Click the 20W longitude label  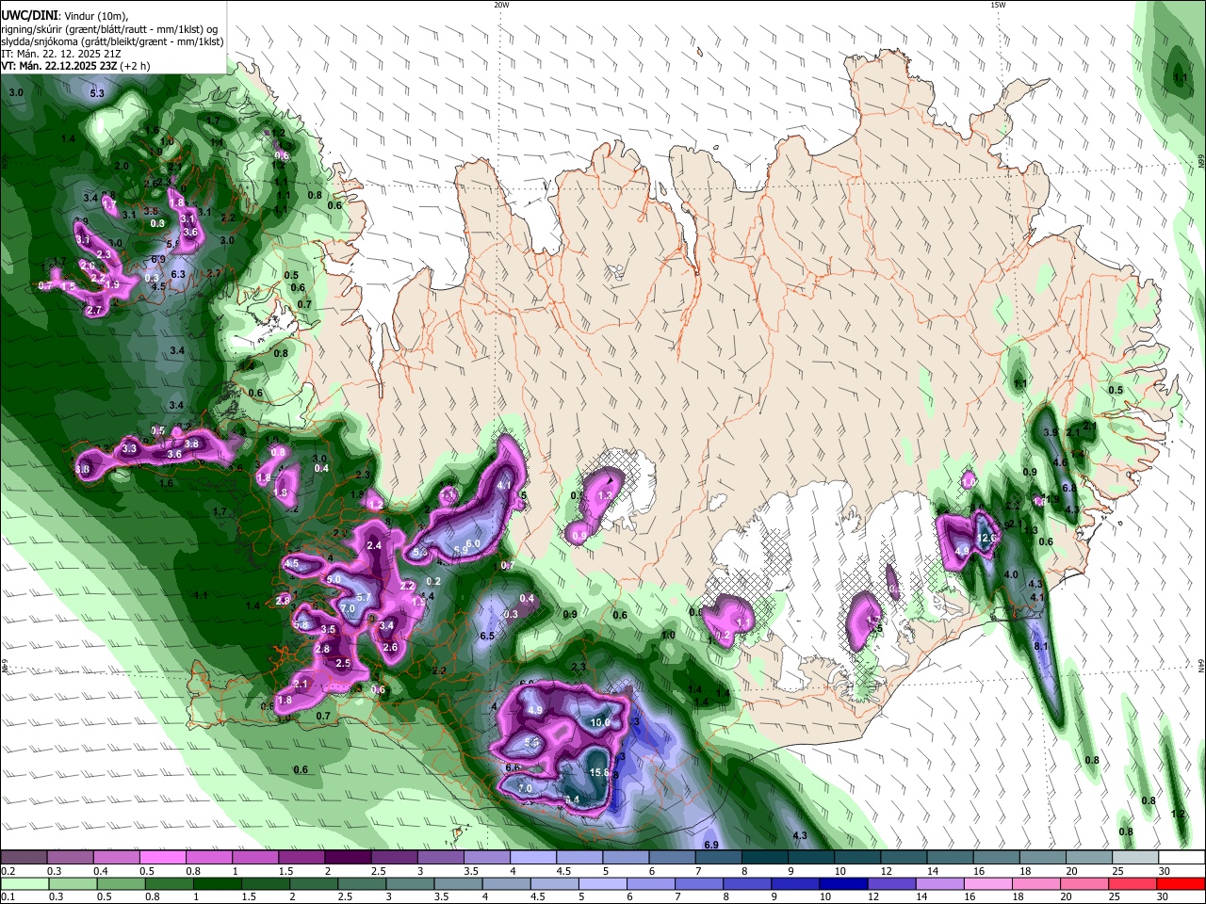501,5
